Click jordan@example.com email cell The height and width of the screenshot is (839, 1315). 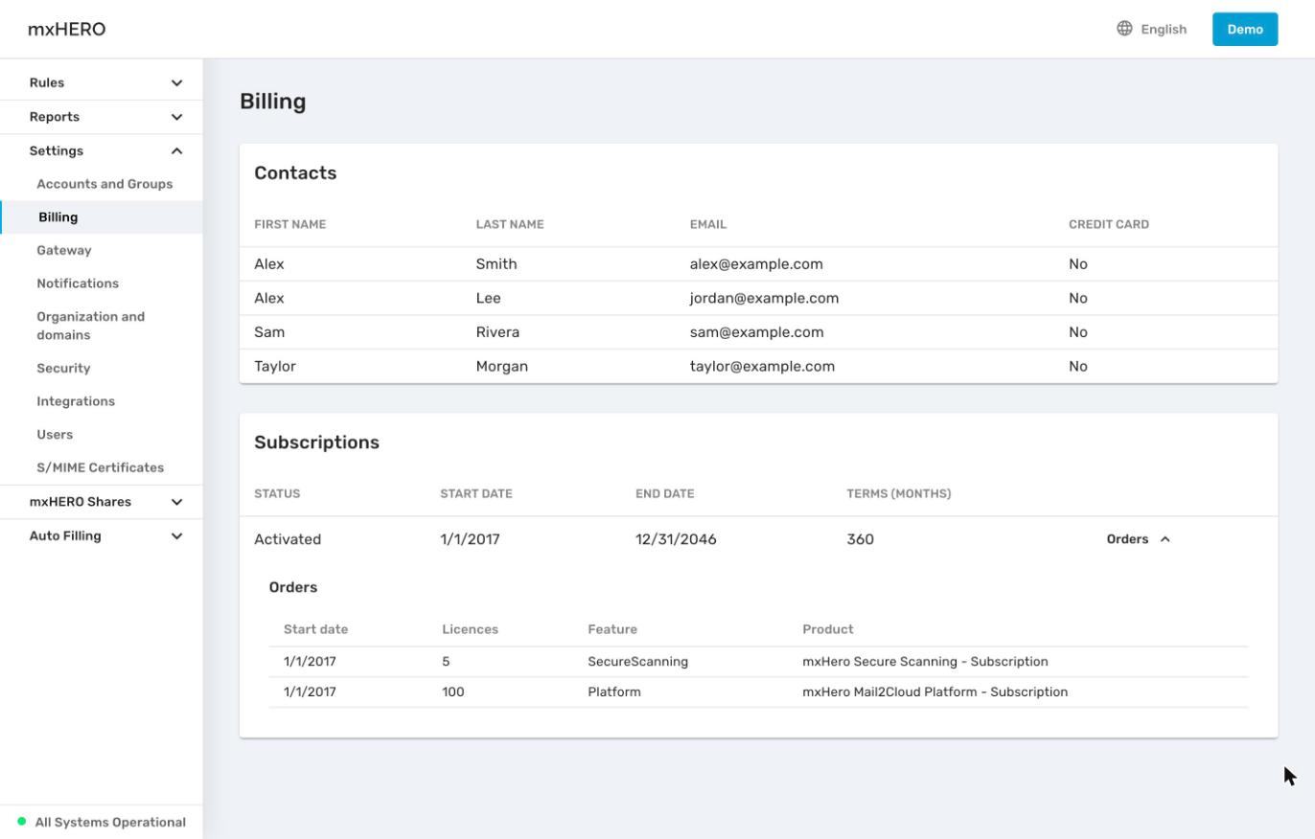[764, 298]
